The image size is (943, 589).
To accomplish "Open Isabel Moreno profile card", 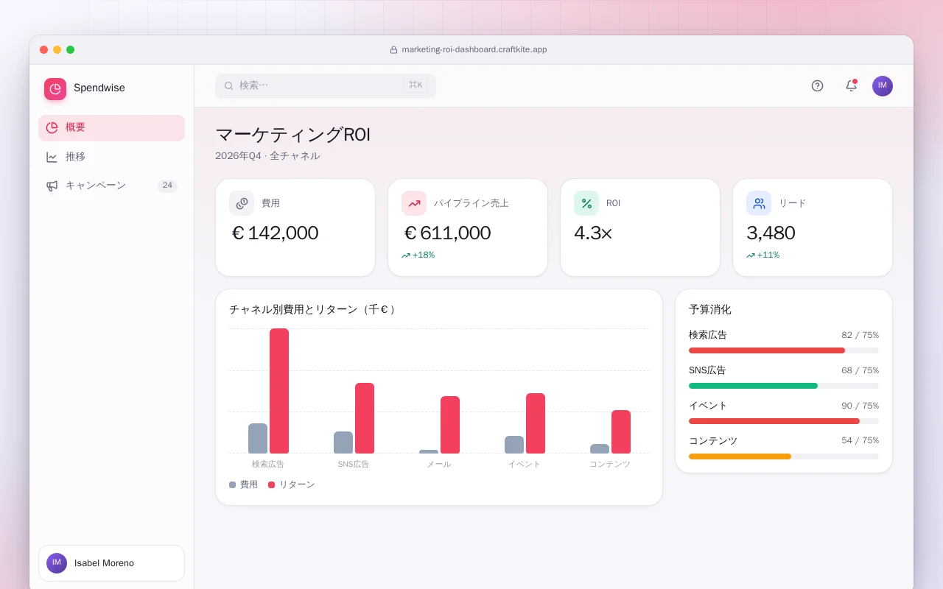I will pyautogui.click(x=111, y=563).
